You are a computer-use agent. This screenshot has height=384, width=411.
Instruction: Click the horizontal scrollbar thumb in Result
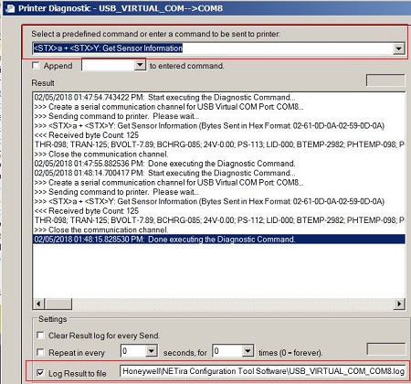point(58,304)
